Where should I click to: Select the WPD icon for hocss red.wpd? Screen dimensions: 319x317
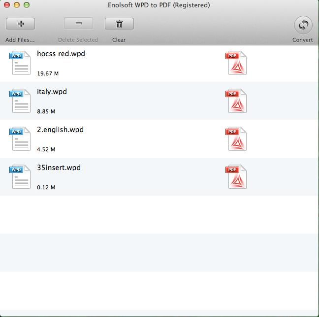[x=20, y=63]
